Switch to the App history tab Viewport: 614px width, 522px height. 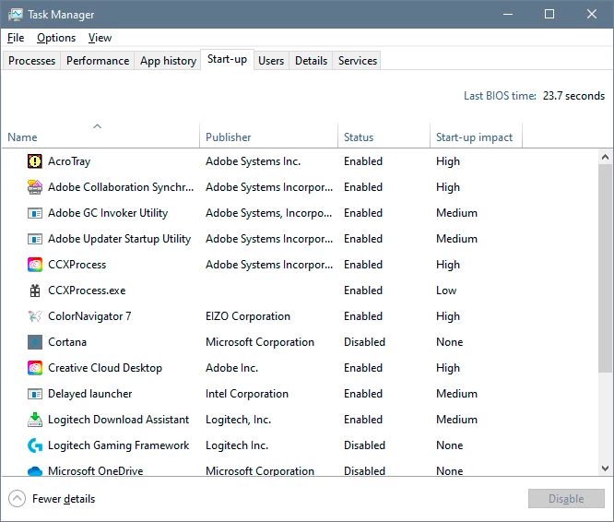pyautogui.click(x=168, y=61)
